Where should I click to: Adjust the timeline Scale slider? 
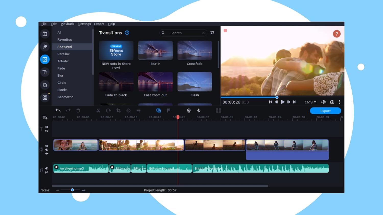(72, 190)
